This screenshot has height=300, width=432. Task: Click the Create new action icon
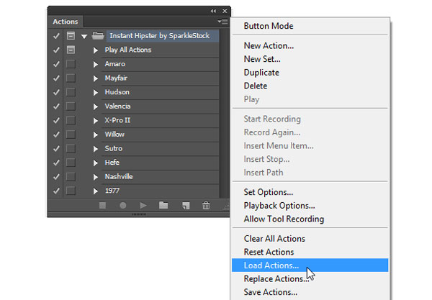click(186, 206)
